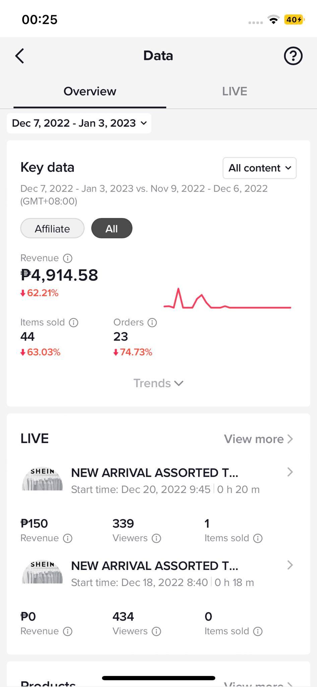Tap the back arrow icon
The width and height of the screenshot is (317, 687).
coord(20,56)
